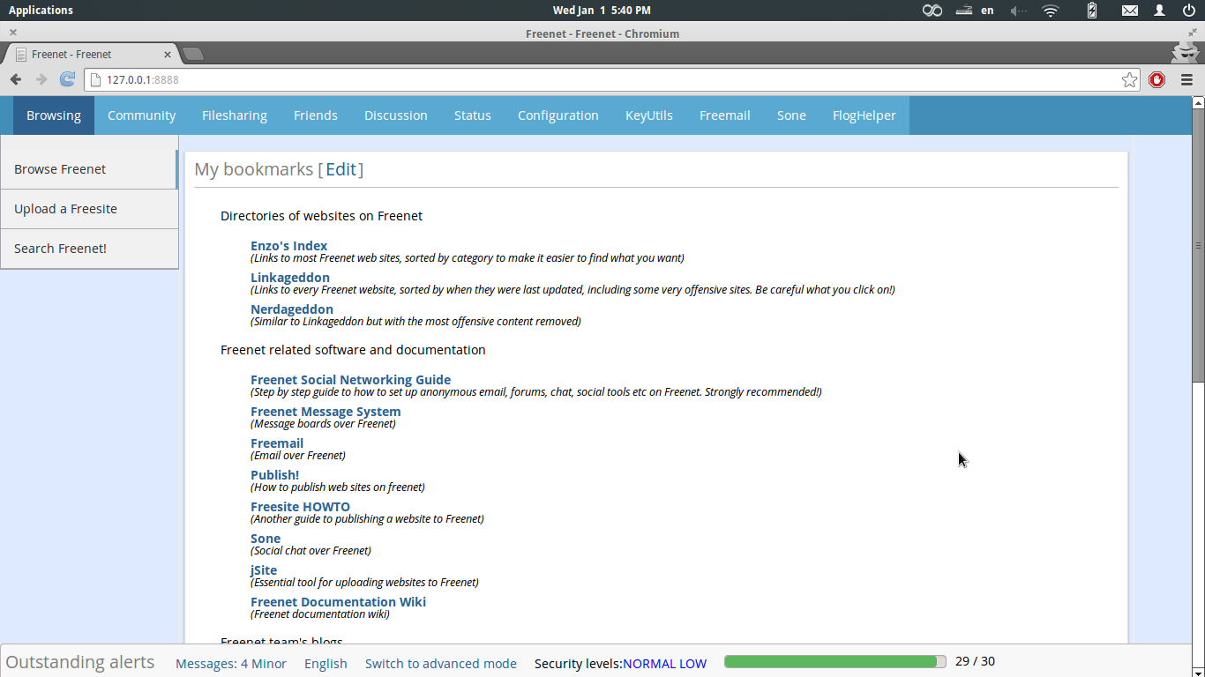Viewport: 1205px width, 677px height.
Task: Open keyboard layout en indicator
Action: [x=987, y=11]
